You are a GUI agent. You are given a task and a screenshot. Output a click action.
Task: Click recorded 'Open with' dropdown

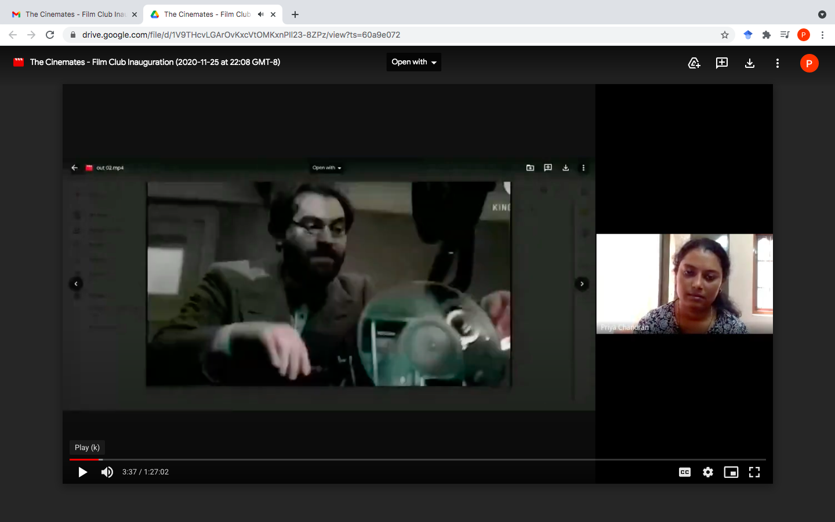click(327, 168)
